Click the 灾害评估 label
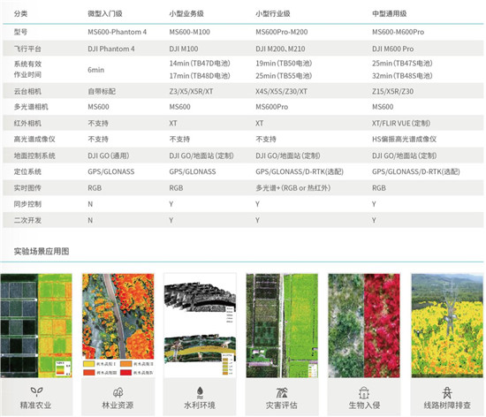 [x=282, y=406]
